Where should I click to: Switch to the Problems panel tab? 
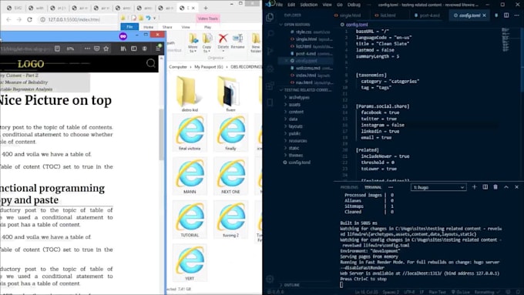click(349, 187)
